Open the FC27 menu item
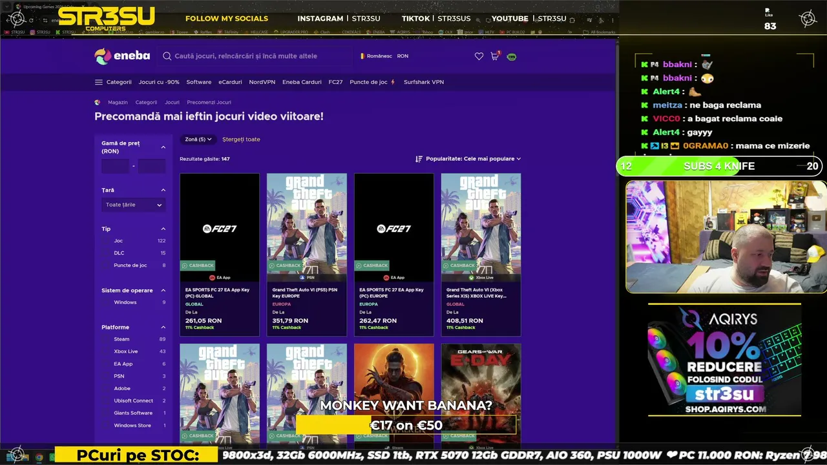827x465 pixels. click(x=335, y=82)
